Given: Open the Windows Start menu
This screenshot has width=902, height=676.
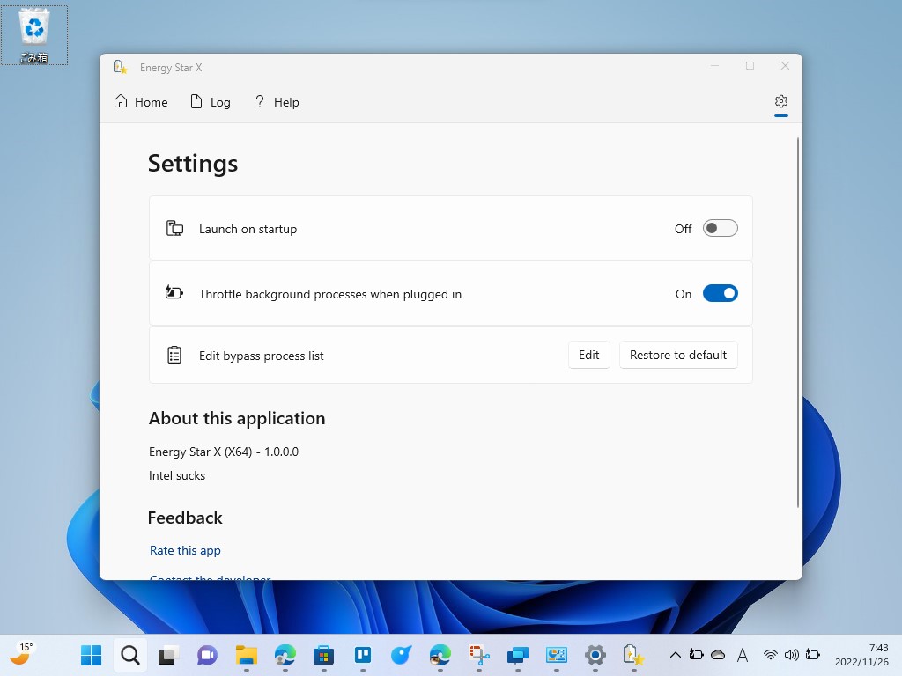Looking at the screenshot, I should coord(91,655).
